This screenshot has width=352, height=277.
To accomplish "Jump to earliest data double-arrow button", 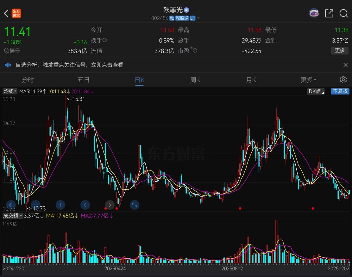I will point(10,205).
